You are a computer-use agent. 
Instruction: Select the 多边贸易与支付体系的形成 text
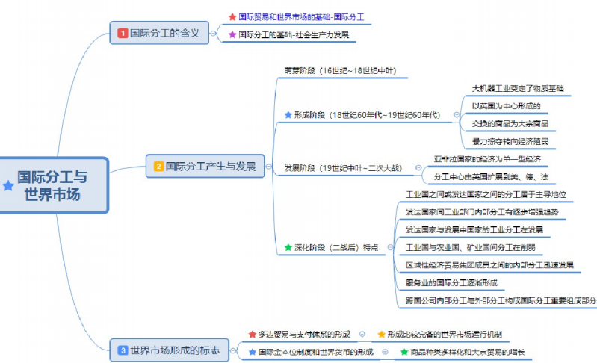304,335
